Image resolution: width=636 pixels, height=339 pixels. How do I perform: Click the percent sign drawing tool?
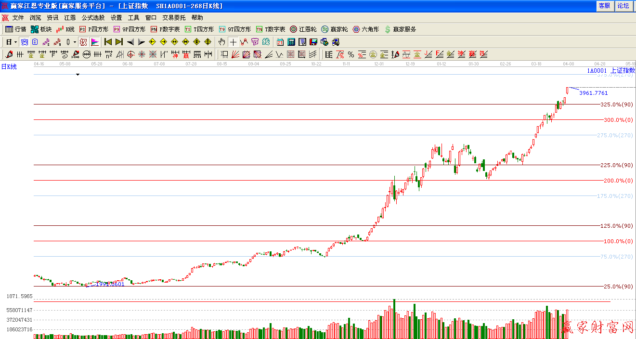[x=351, y=54]
